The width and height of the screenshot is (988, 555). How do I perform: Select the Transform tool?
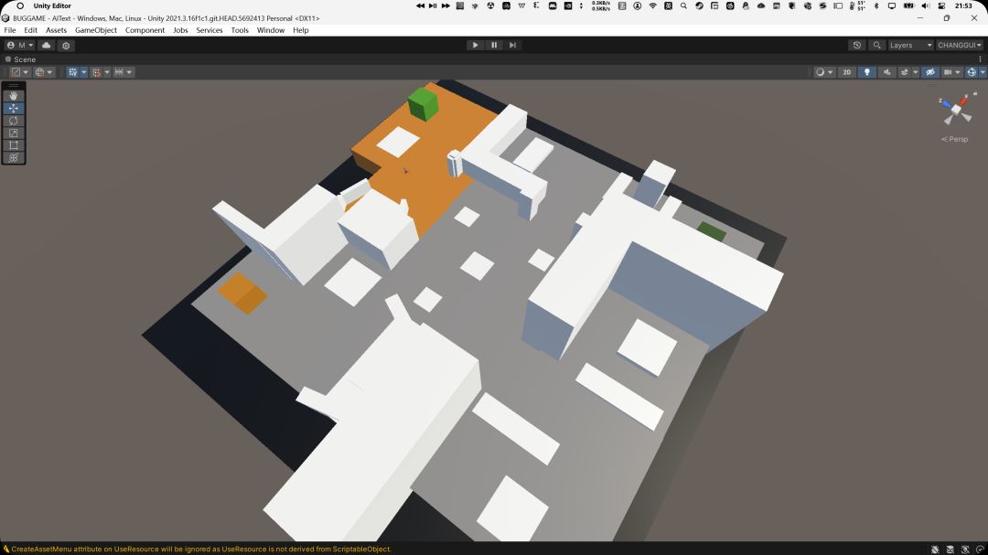tap(13, 157)
